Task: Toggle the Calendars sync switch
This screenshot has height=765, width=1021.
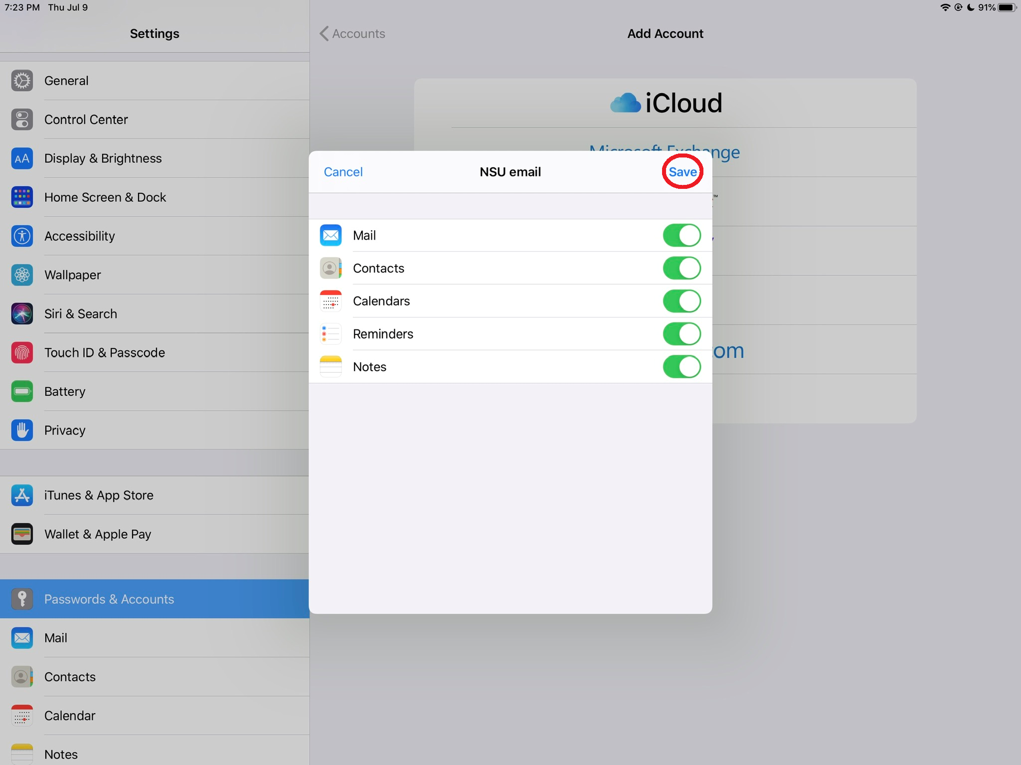Action: (x=681, y=301)
